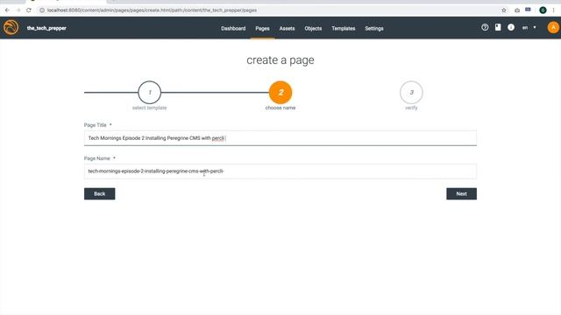Screen dimensions: 561x315
Task: Open the Dashboard menu item
Action: click(x=233, y=28)
